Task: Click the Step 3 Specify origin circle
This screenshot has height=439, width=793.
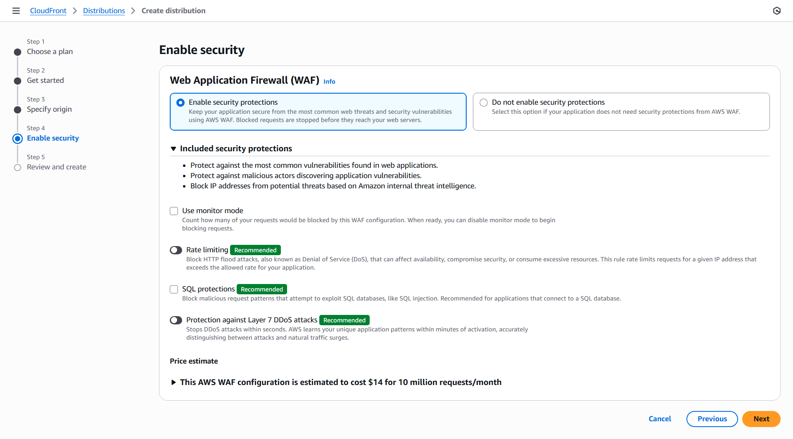Action: (x=17, y=110)
